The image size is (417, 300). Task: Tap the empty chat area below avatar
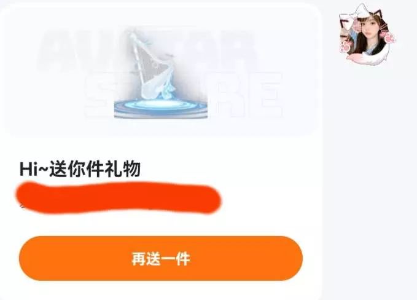pos(370,184)
